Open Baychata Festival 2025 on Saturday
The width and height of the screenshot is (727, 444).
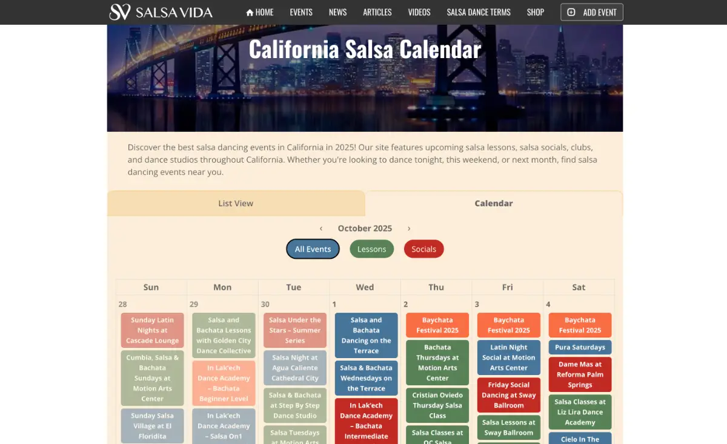[x=579, y=325]
